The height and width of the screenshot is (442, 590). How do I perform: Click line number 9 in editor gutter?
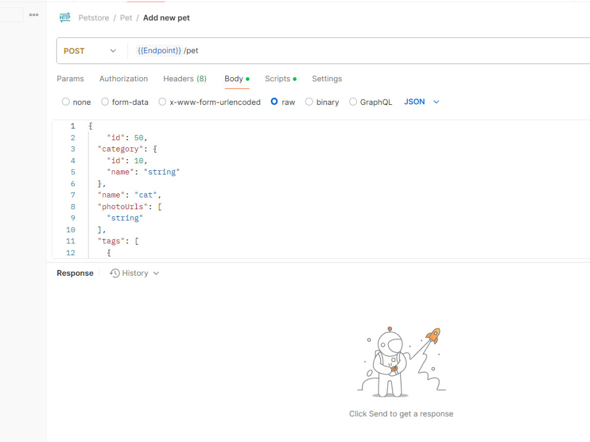tap(73, 217)
